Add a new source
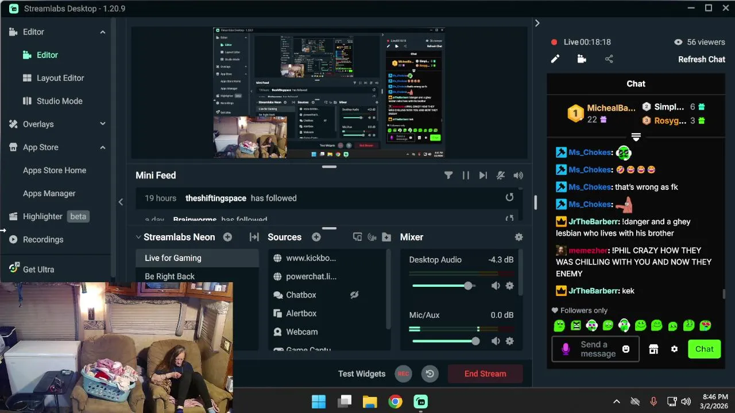The width and height of the screenshot is (735, 413). pyautogui.click(x=316, y=237)
